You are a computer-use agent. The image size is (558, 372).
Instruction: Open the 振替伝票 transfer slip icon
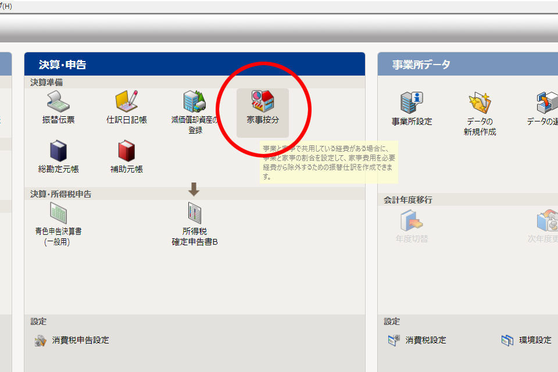[x=58, y=101]
